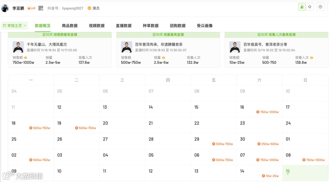Switch to 团购数据 tab

[178, 26]
